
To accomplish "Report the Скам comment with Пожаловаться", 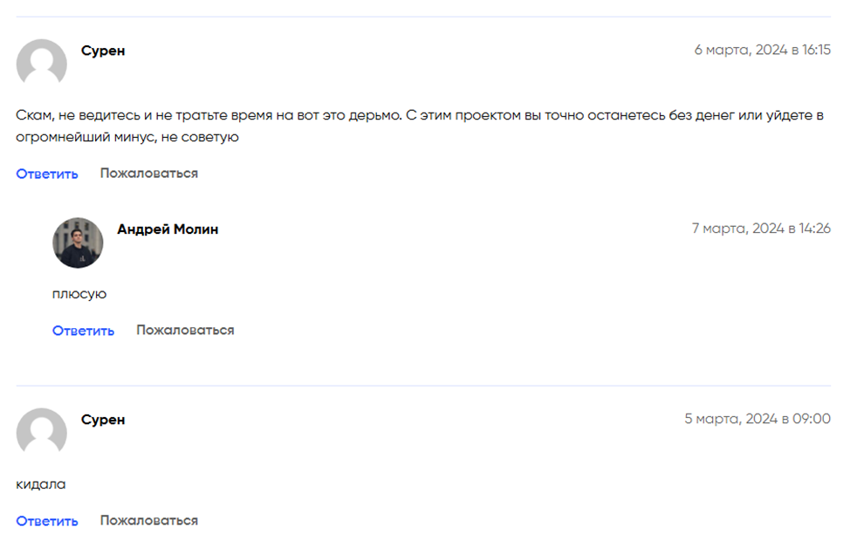I will tap(149, 174).
